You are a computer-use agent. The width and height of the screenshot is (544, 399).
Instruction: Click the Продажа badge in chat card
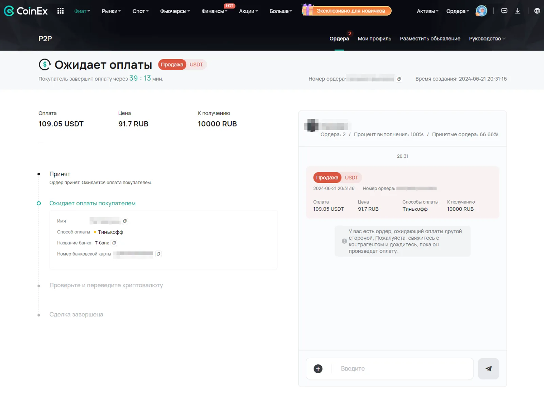click(327, 177)
